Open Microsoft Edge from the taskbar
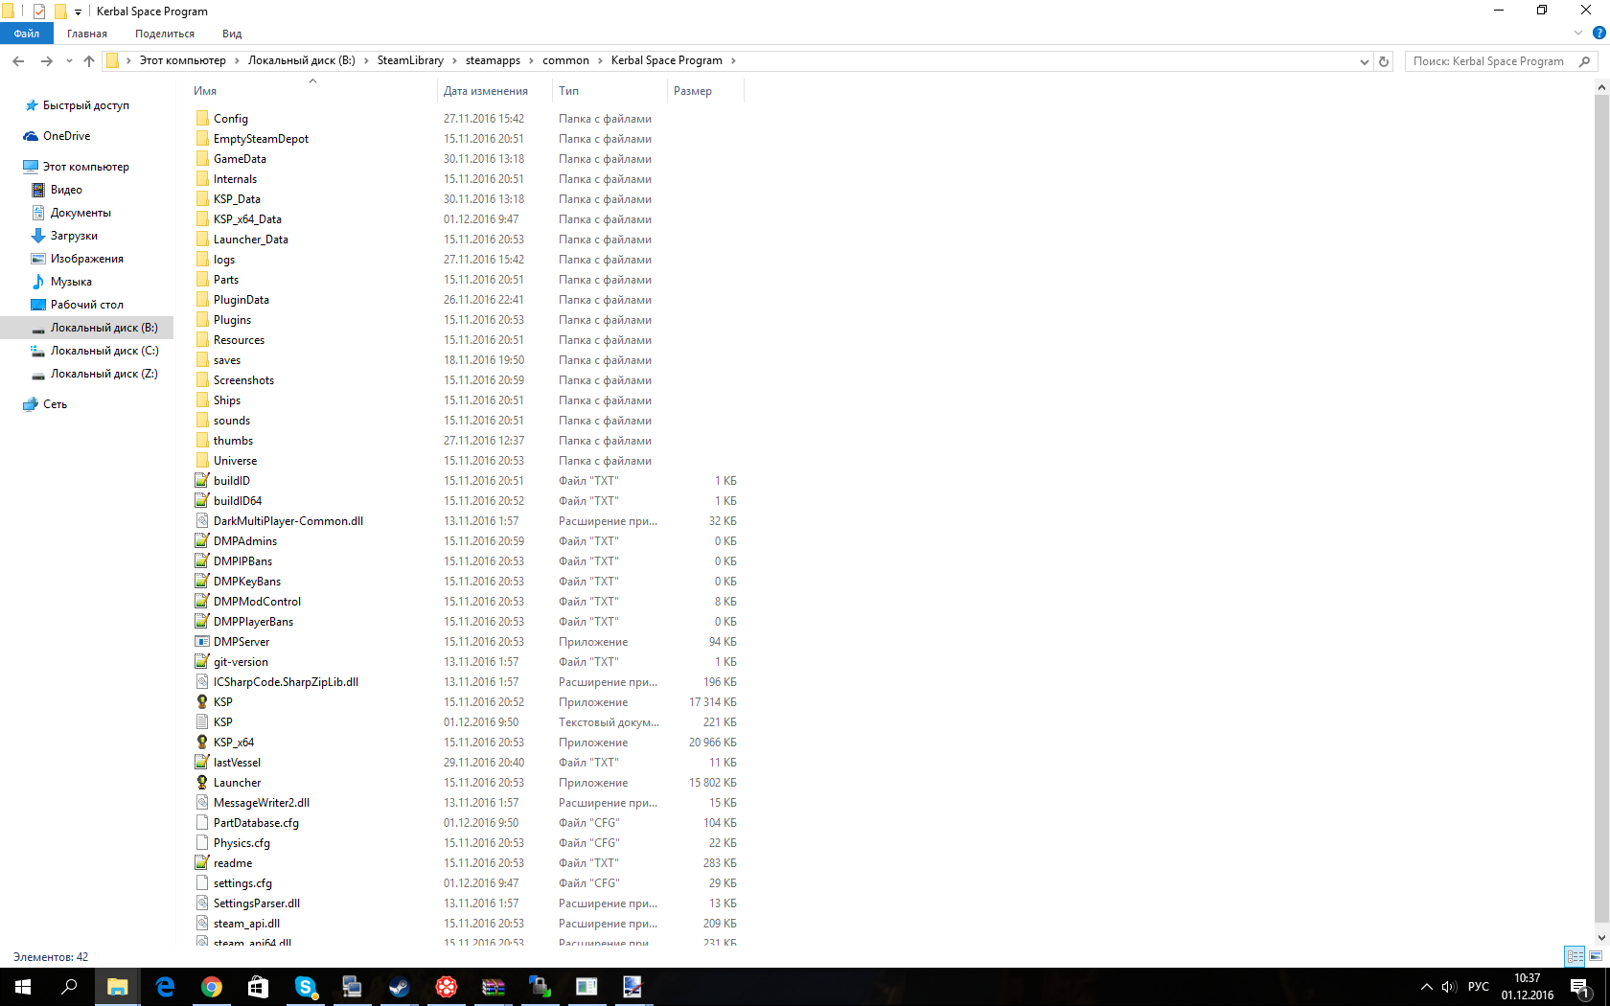Screen dimensions: 1610x1006 point(165,987)
